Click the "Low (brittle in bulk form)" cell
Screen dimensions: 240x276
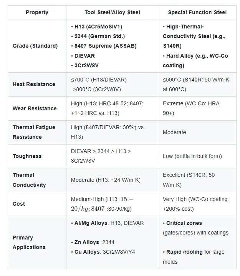[192, 156]
